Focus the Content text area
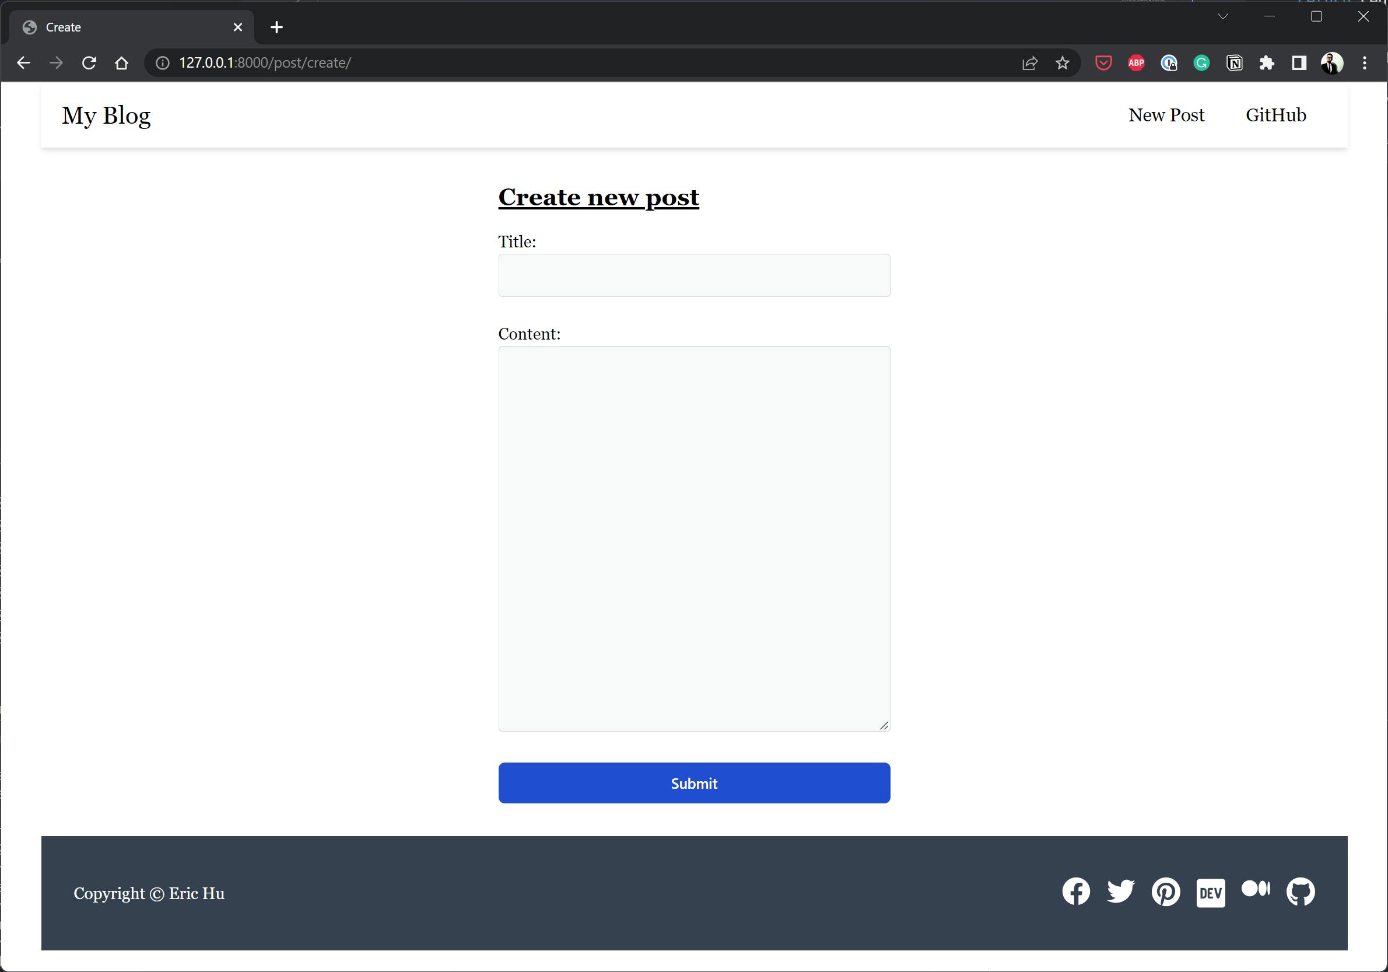Screen dimensions: 1388x972 click(694, 539)
